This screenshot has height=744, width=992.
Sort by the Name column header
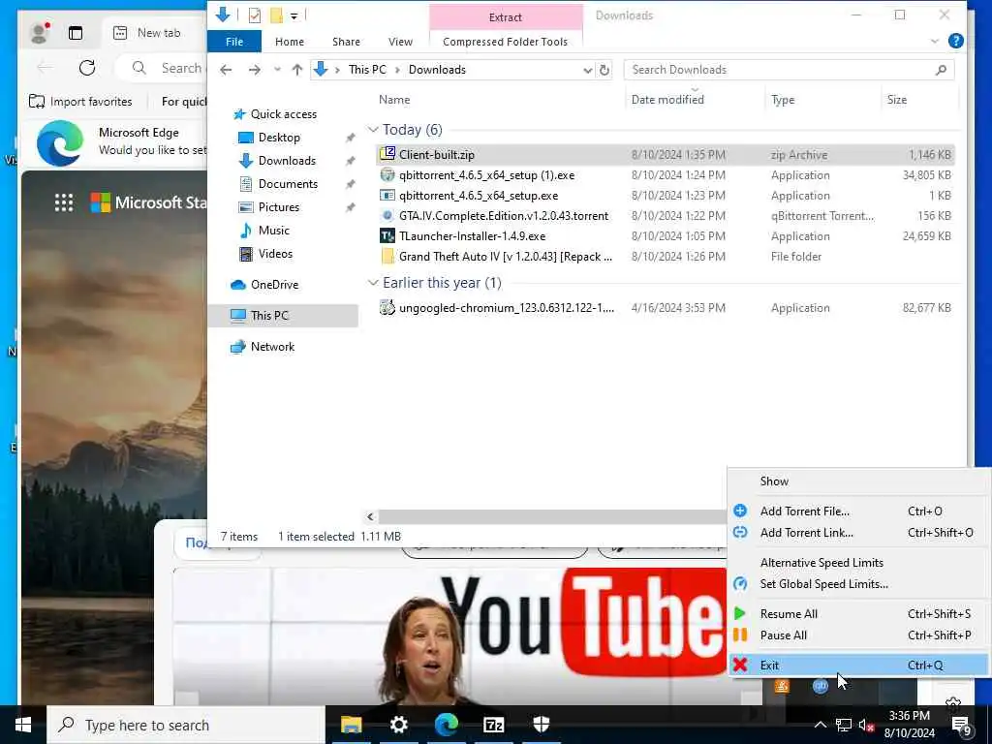(x=394, y=100)
